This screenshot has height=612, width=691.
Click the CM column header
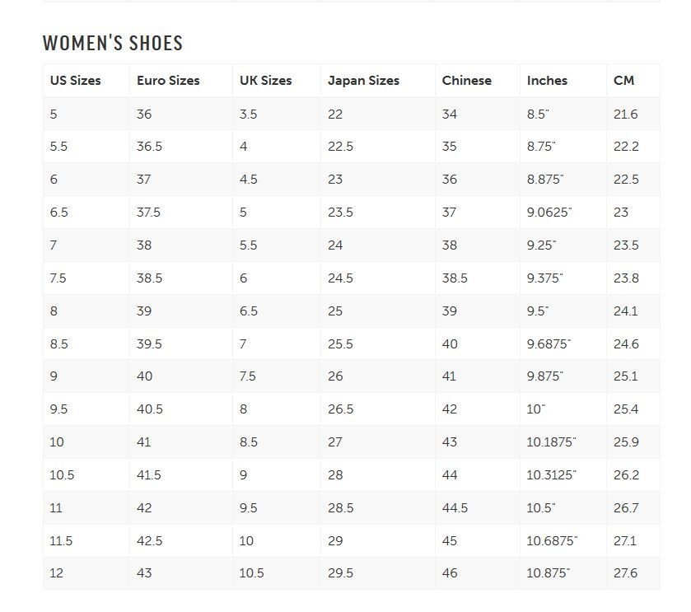pos(633,80)
